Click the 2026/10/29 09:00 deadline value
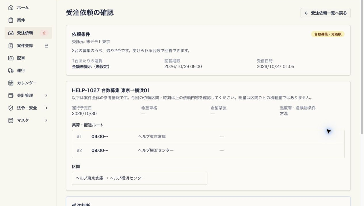The width and height of the screenshot is (364, 206). point(183,66)
